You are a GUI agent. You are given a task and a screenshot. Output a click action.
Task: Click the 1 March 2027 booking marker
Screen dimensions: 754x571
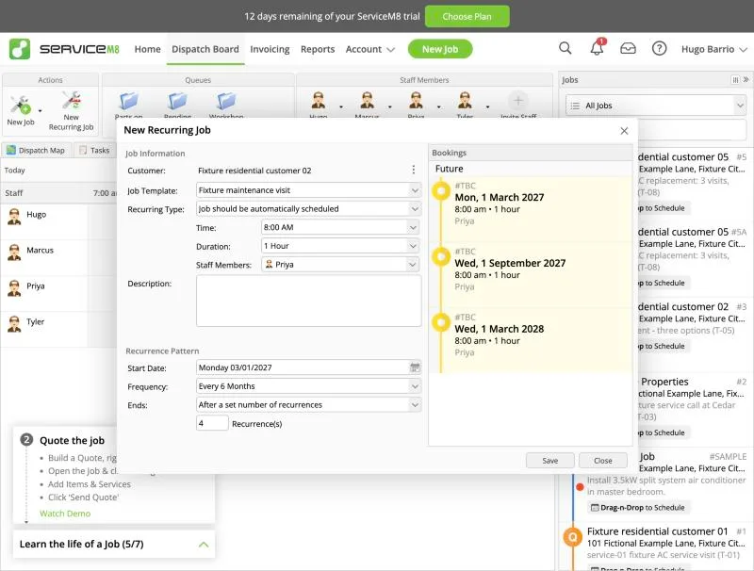(441, 191)
